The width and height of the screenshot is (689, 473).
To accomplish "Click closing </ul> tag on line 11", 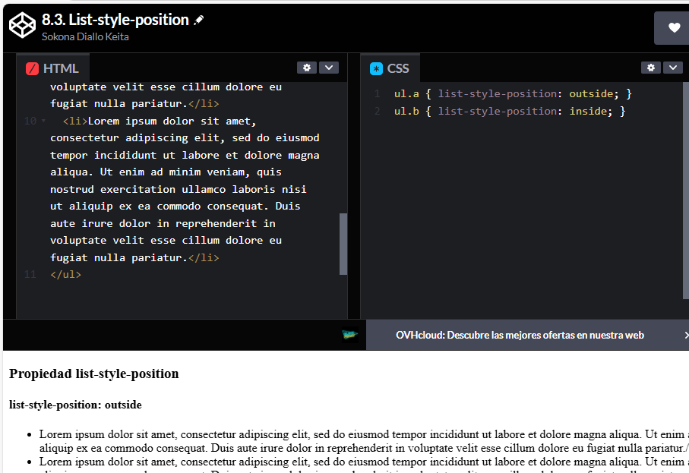I will point(66,275).
